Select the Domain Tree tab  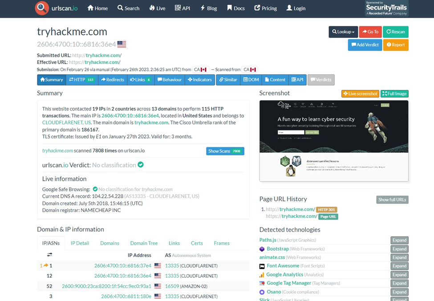point(144,243)
